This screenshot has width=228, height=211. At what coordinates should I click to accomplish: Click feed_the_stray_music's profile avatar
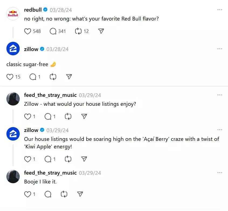13,99
